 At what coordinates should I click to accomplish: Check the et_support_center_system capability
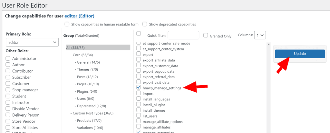[x=139, y=48]
